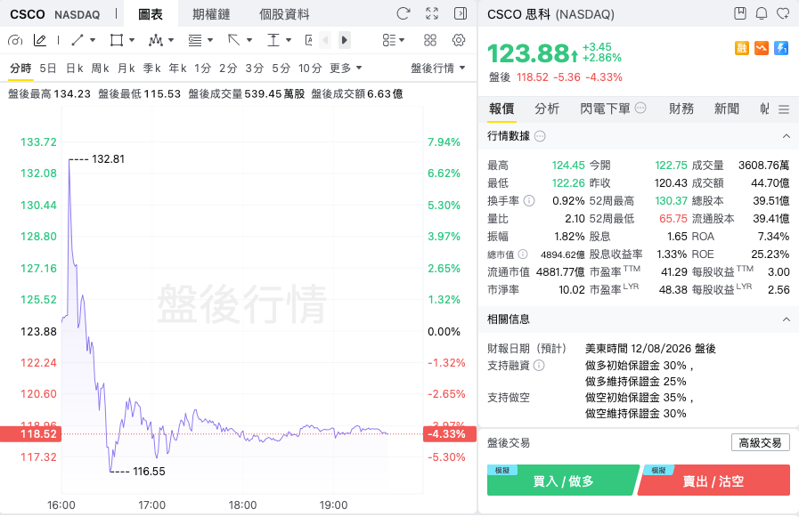Select the Fibonacci lines tool
Screen dimensions: 799x517
click(195, 40)
